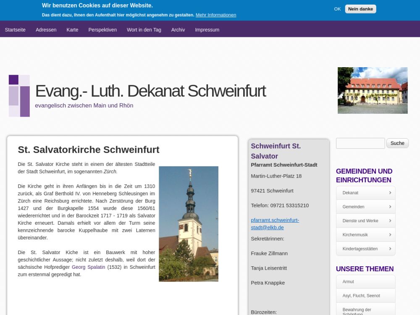This screenshot has height=315, width=420.
Task: Decline cookies with Nein danke button
Action: coord(360,9)
